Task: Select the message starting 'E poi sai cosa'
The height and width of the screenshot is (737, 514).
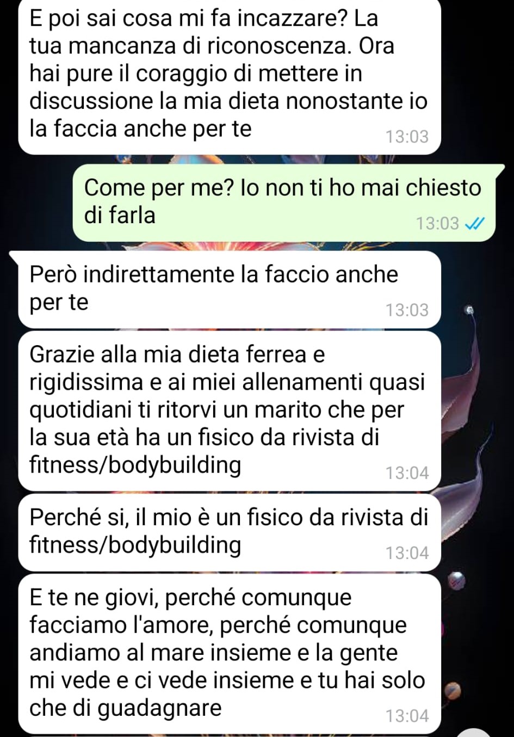Action: point(229,76)
